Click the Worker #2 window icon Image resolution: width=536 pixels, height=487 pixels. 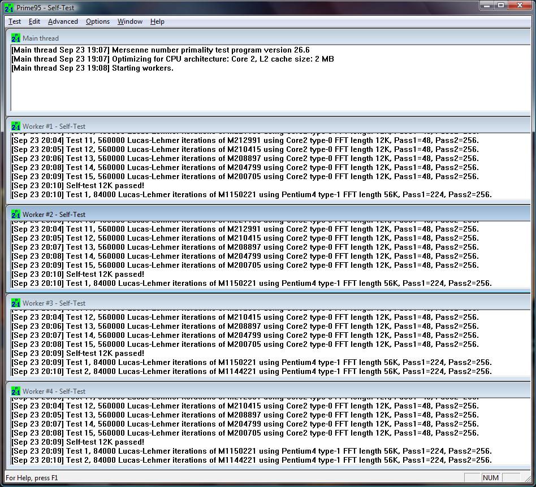16,215
